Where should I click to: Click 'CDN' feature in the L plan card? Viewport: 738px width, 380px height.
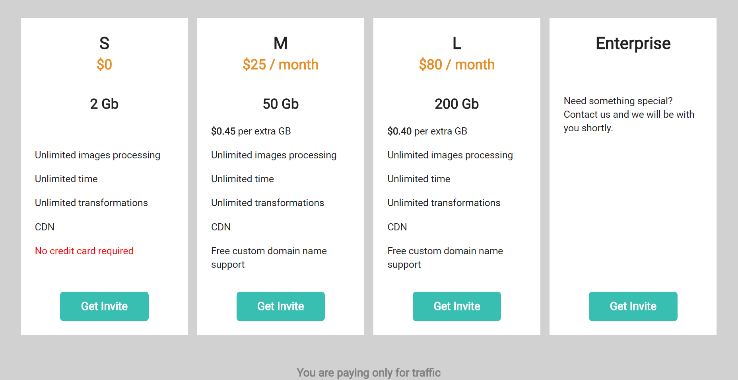397,227
